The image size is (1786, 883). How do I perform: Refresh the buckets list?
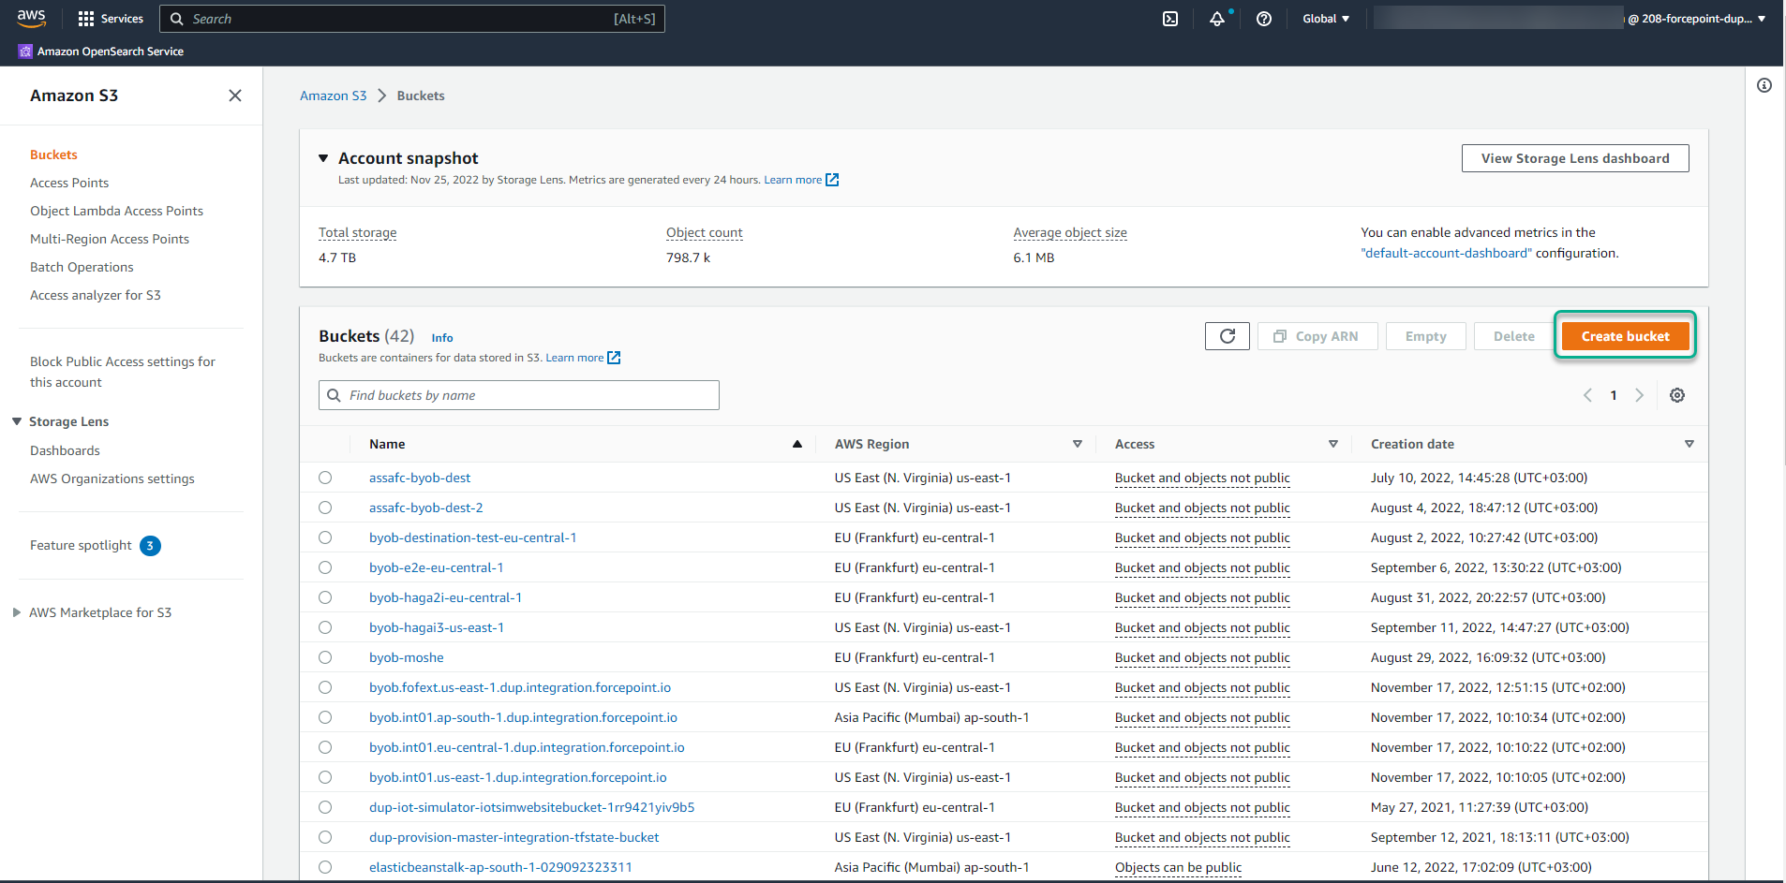click(x=1227, y=335)
